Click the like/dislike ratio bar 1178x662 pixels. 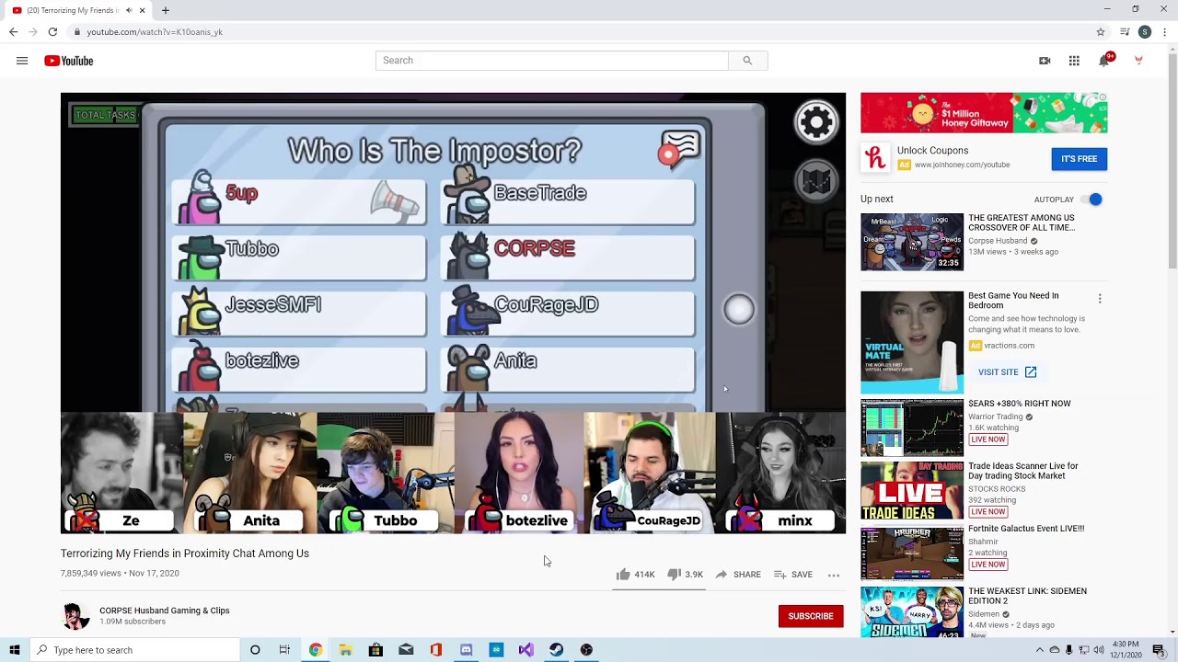click(659, 589)
